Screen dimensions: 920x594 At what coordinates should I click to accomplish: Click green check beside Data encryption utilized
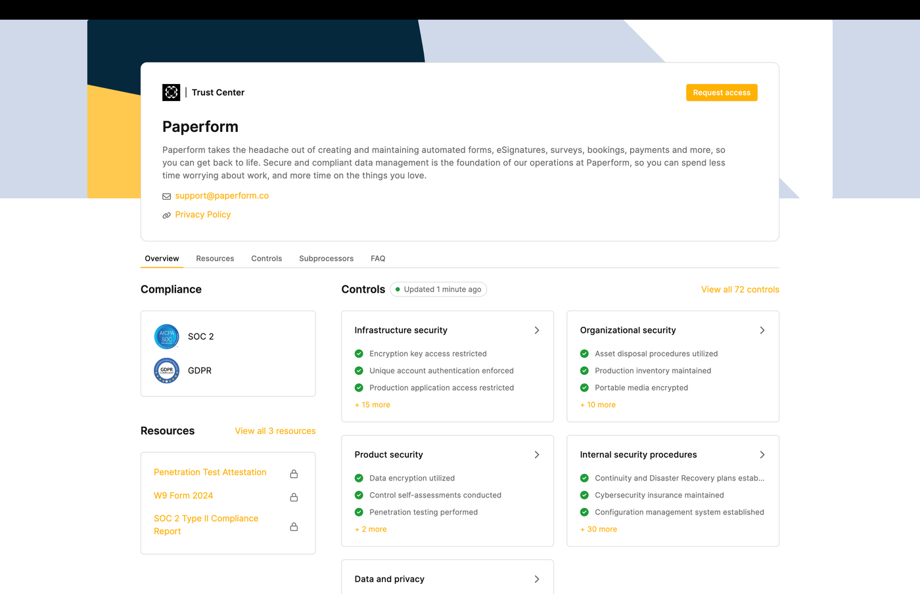359,478
